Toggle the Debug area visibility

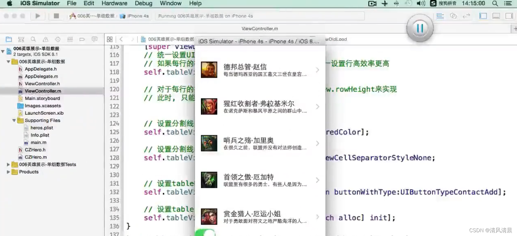[496, 16]
